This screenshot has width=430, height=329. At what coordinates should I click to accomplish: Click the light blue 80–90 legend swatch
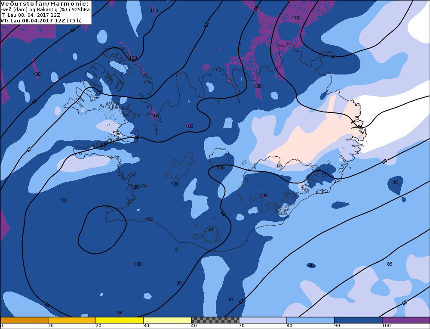pyautogui.click(x=310, y=320)
